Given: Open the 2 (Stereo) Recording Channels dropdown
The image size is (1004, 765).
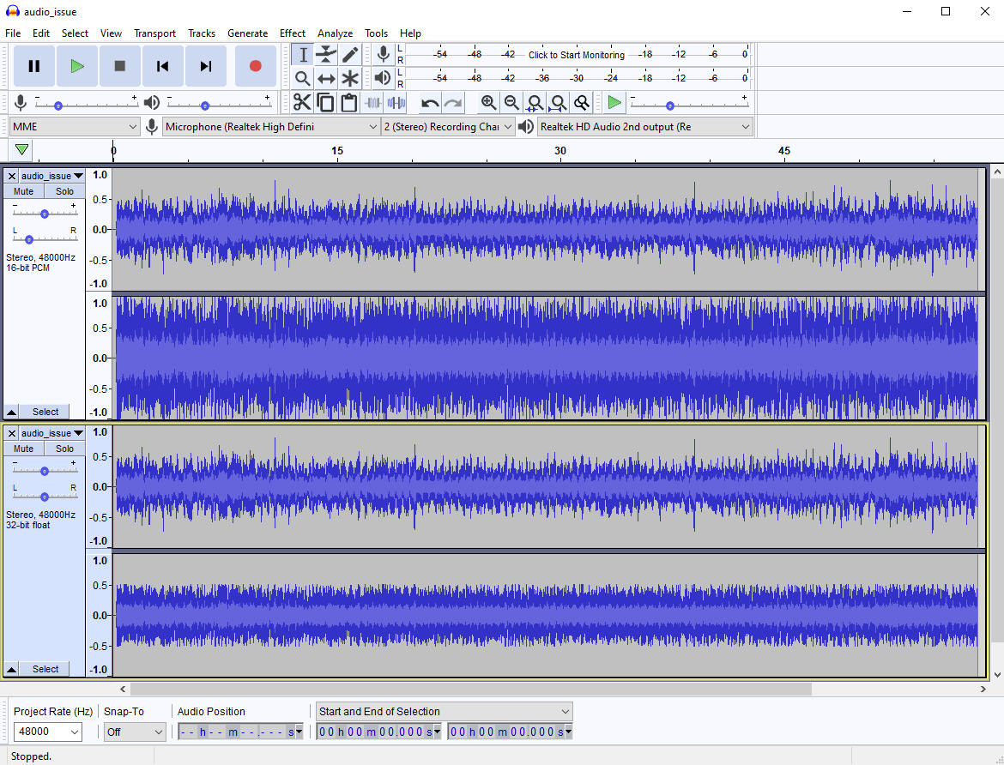Looking at the screenshot, I should 448,127.
